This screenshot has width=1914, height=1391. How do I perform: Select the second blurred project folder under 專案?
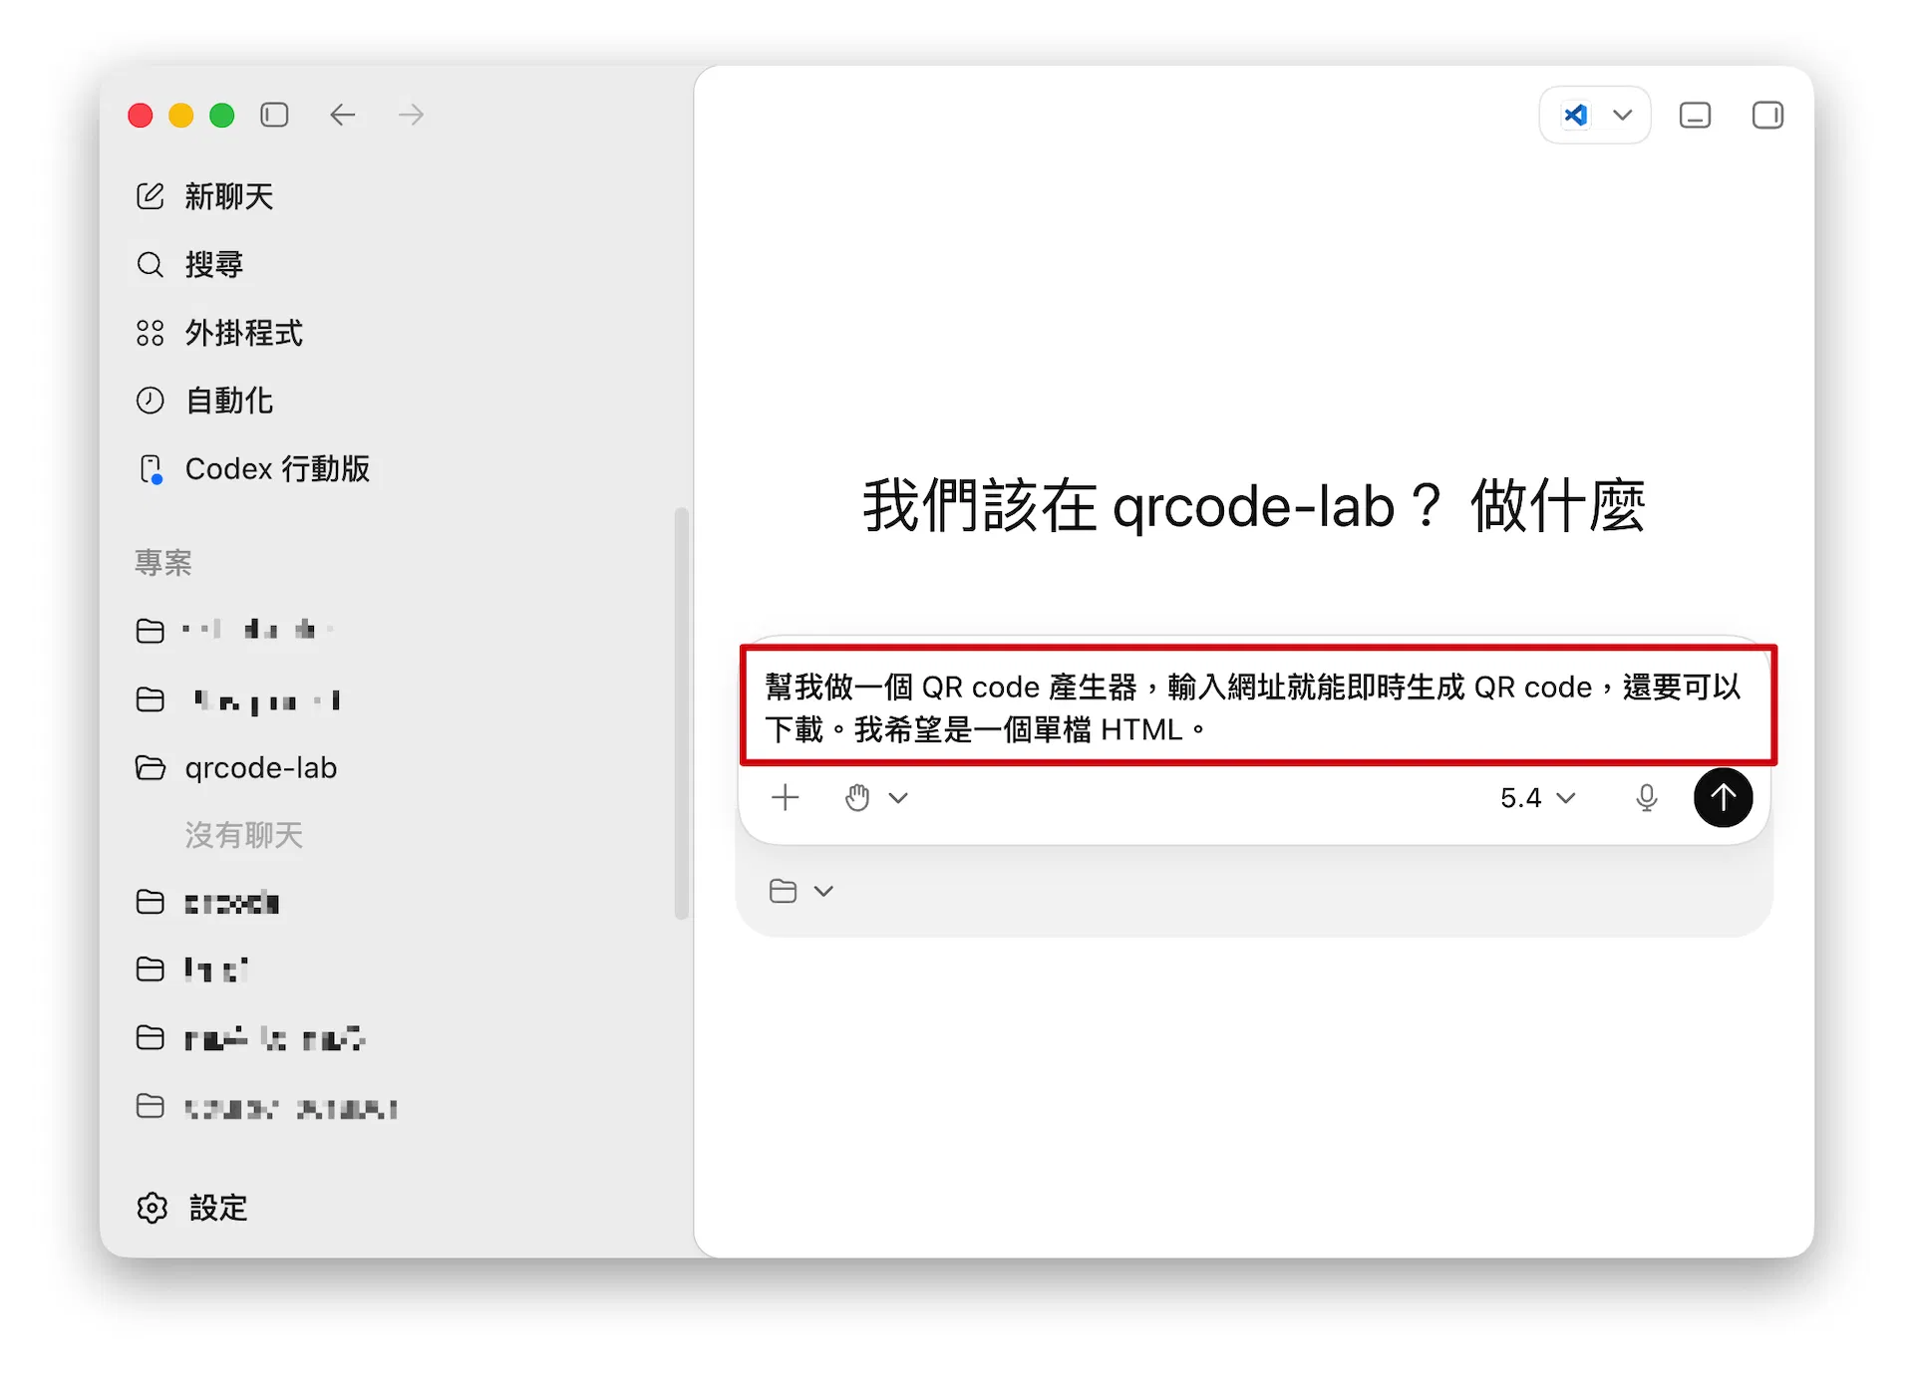coord(239,700)
